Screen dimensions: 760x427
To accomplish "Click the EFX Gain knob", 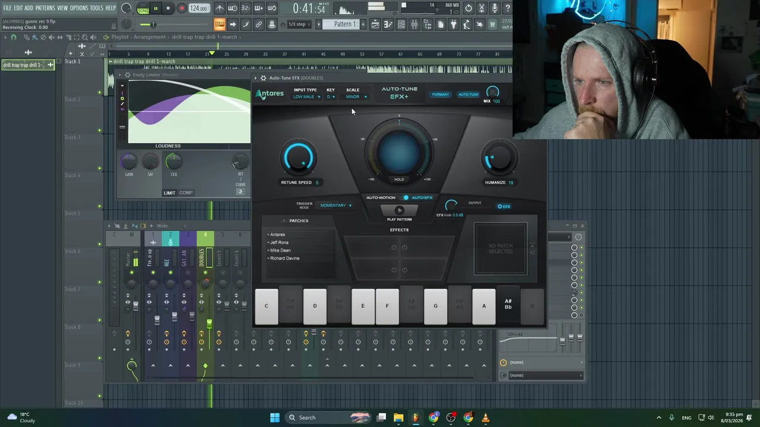I will tap(451, 206).
